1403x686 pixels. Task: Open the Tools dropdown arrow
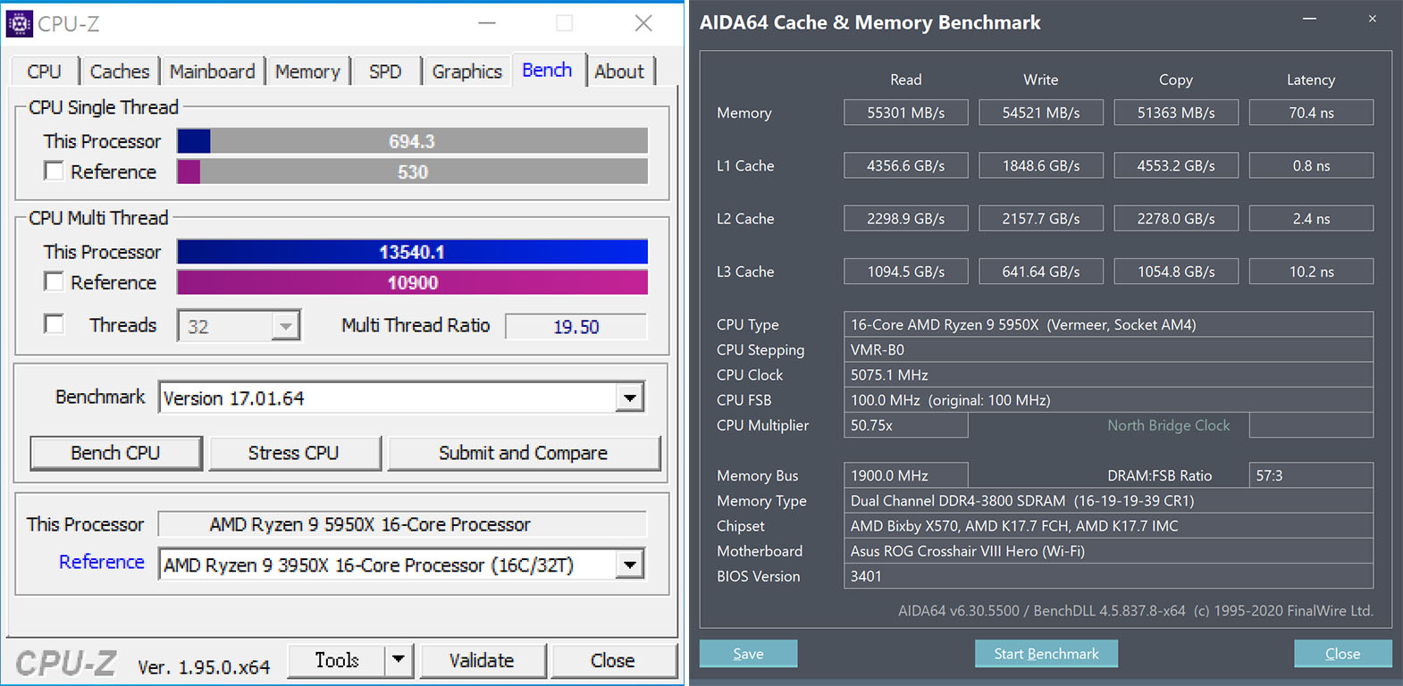pos(399,660)
